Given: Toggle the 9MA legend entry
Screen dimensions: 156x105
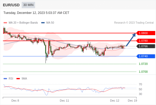Looking at the screenshot, I should [22, 79].
